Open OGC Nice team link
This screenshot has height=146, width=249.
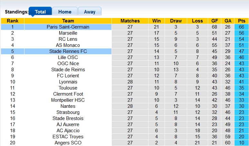[x=68, y=64]
